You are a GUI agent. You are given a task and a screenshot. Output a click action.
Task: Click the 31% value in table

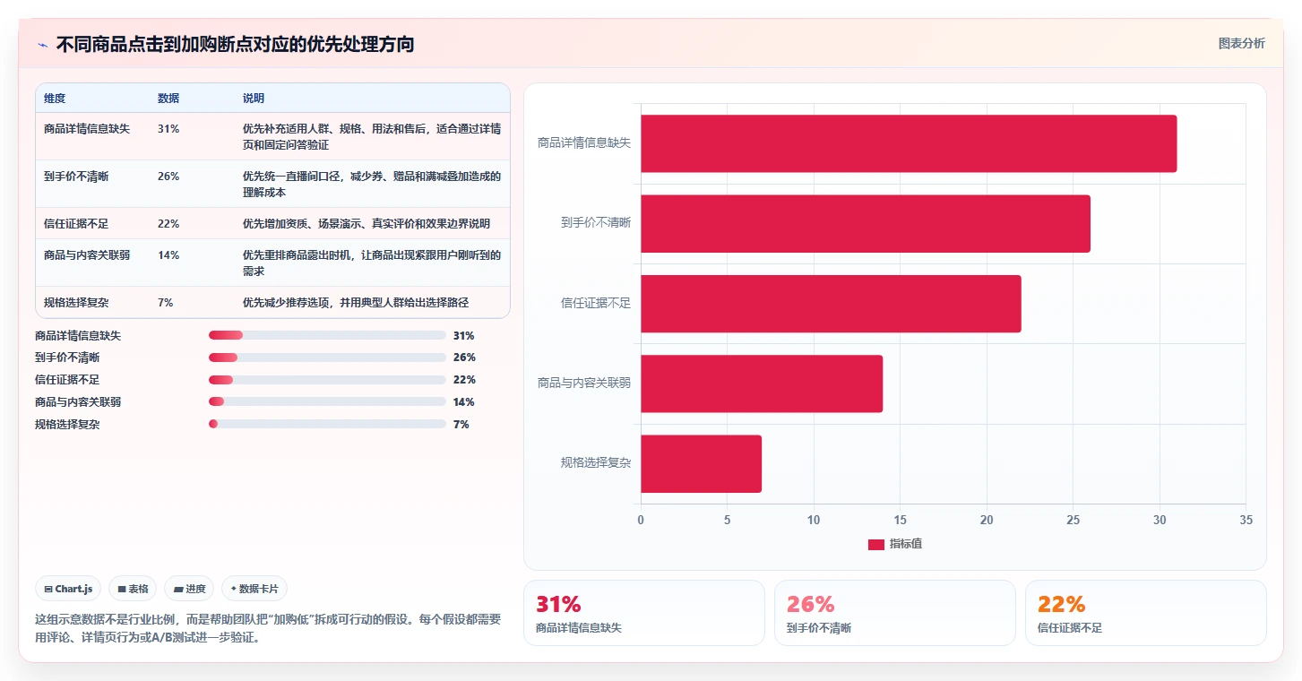(x=168, y=129)
